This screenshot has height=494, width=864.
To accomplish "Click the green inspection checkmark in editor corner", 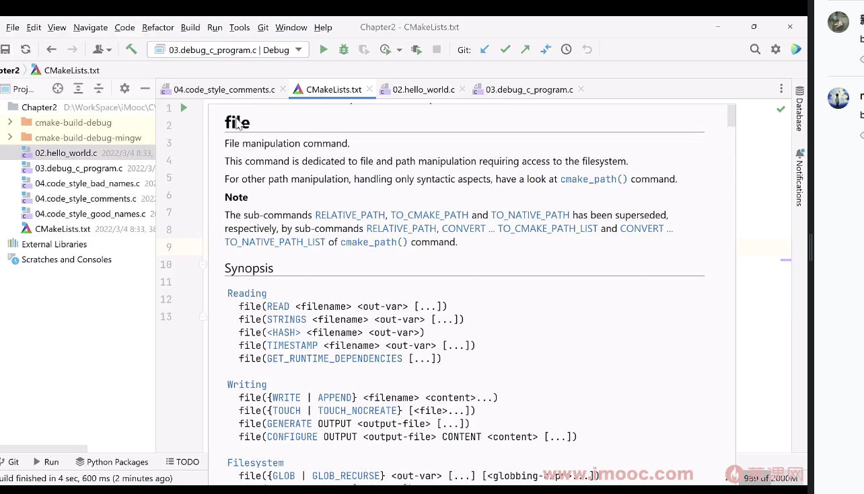I will [x=781, y=109].
